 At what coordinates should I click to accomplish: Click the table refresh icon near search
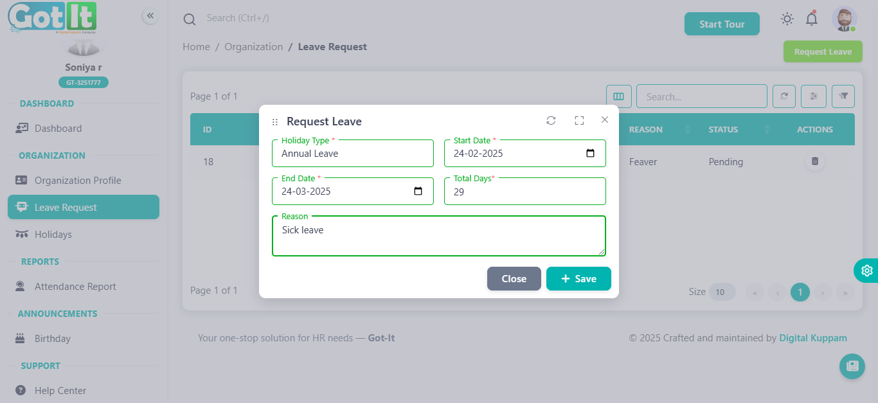[x=784, y=96]
